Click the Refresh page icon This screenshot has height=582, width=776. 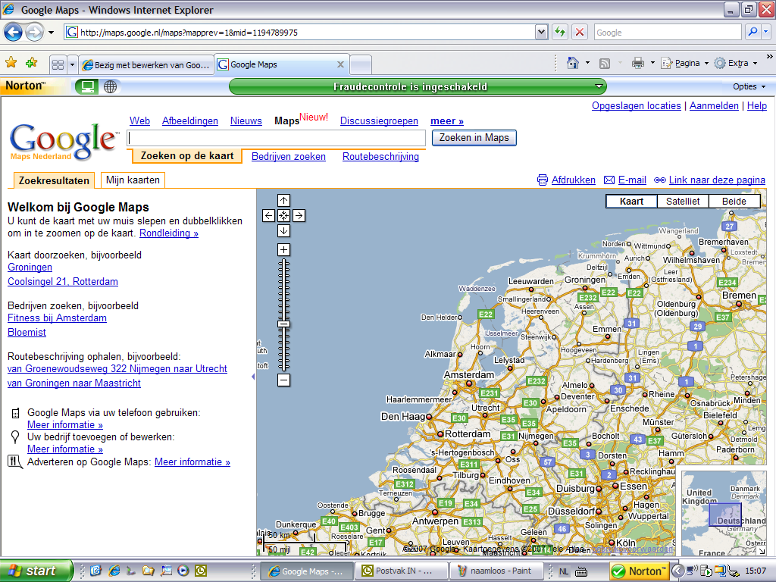(560, 33)
